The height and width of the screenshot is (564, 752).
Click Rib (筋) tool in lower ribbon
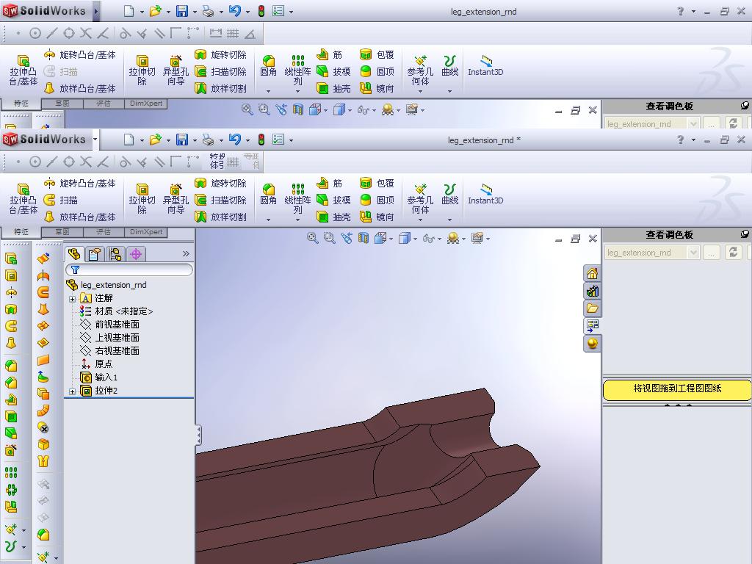coord(330,183)
